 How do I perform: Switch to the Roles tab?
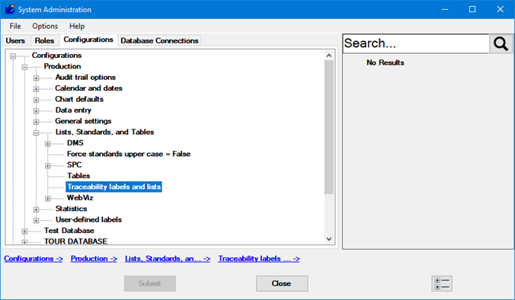coord(44,40)
